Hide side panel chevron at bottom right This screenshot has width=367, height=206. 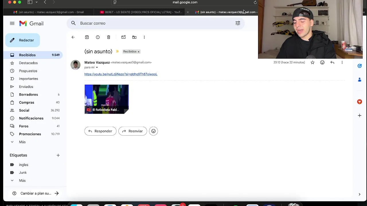(360, 194)
